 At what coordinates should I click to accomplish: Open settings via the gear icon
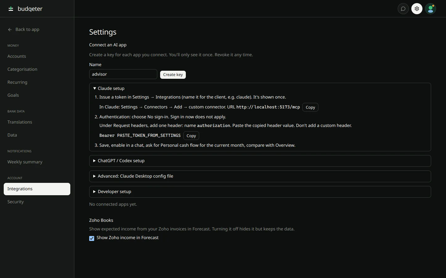pyautogui.click(x=417, y=9)
